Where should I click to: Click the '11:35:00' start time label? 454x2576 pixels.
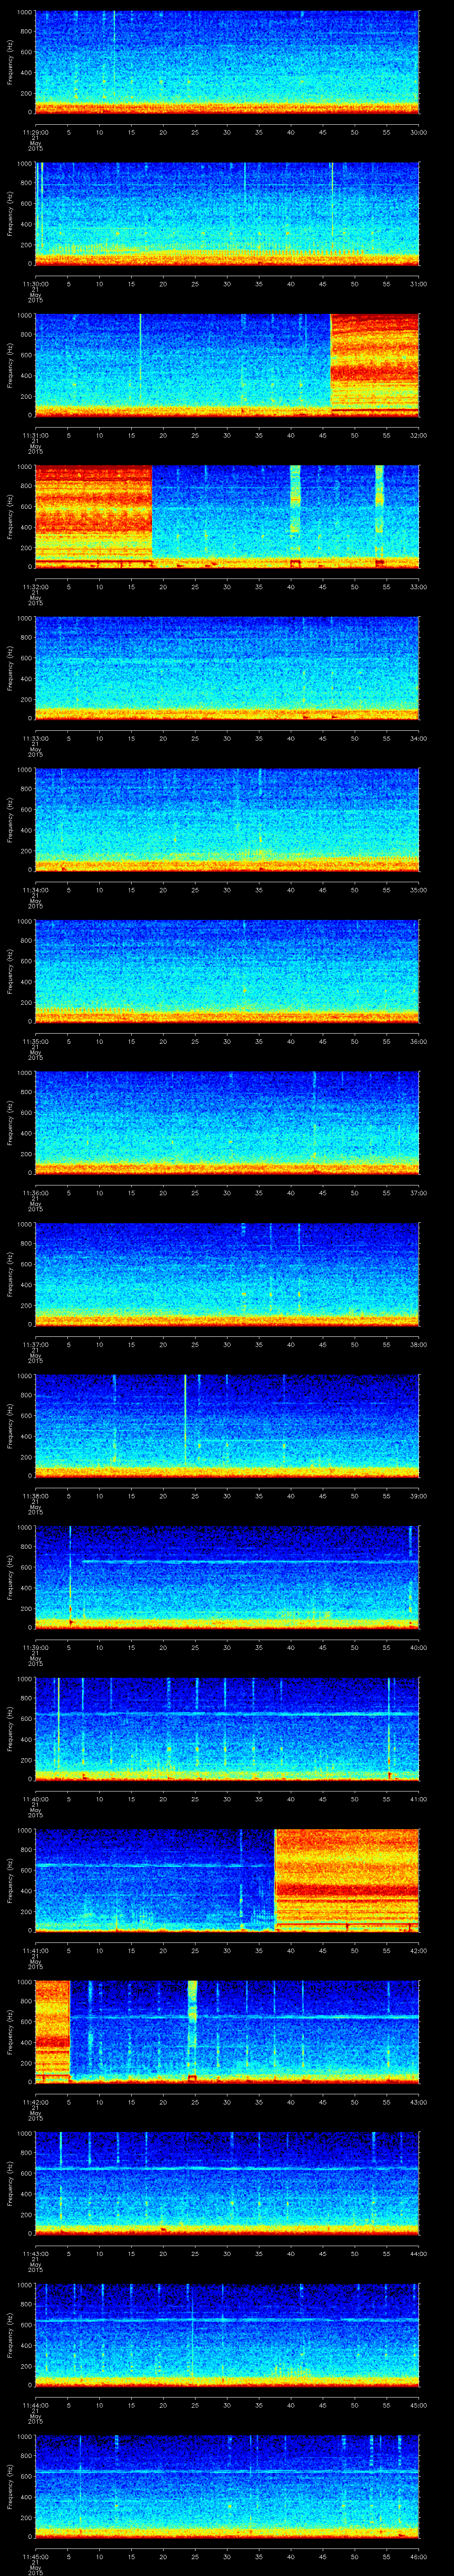point(35,1041)
